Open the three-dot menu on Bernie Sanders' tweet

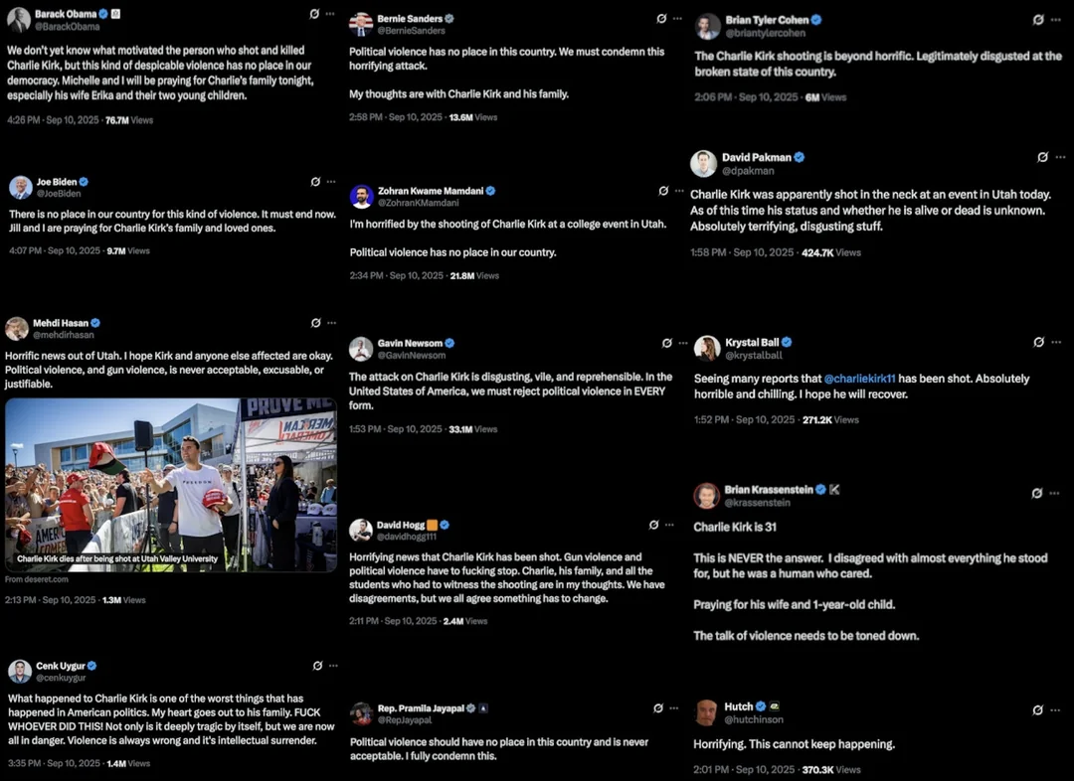click(x=677, y=19)
